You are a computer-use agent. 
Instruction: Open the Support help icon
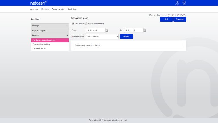pos(177,3)
